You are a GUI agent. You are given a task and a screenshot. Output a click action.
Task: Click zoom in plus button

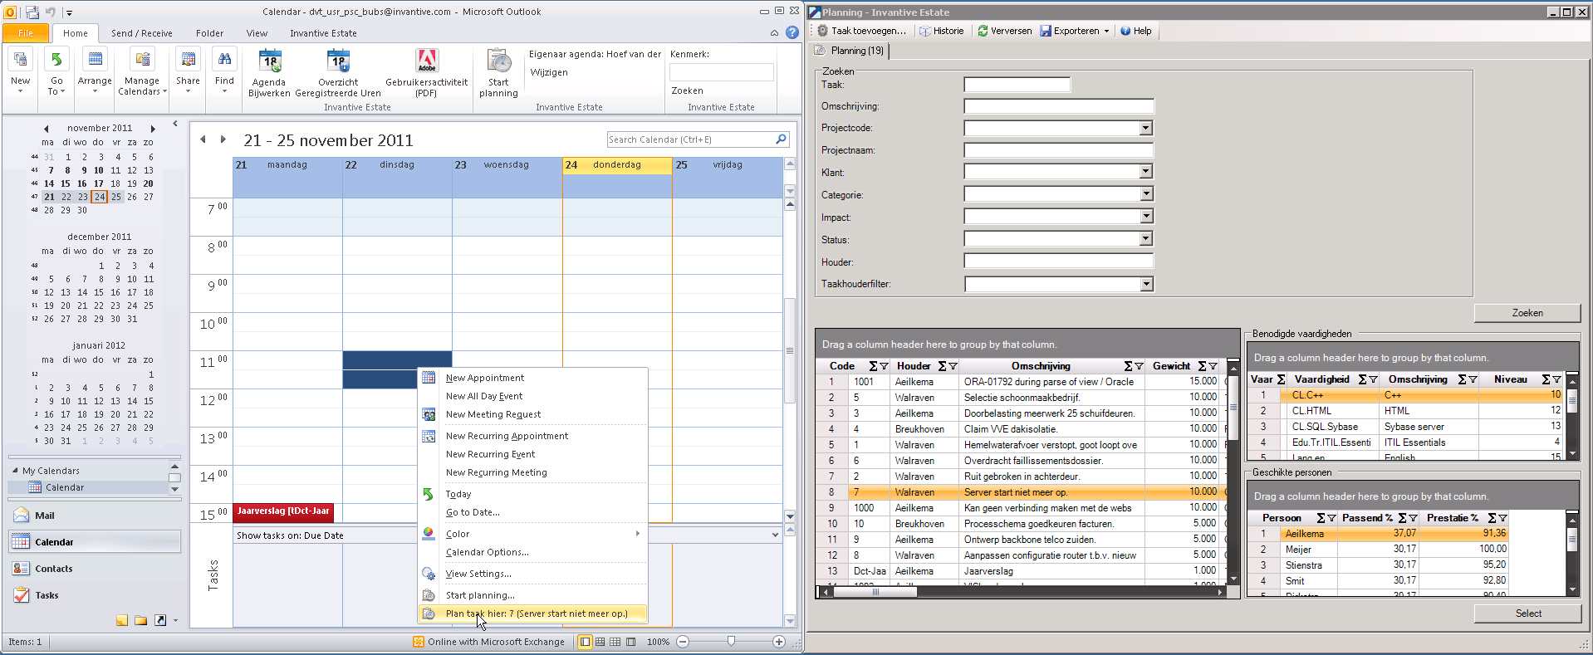[x=778, y=642]
